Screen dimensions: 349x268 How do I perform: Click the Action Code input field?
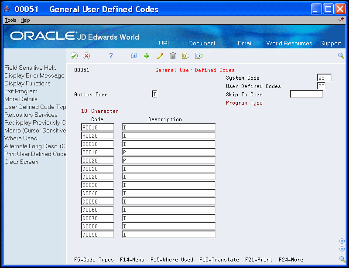coord(154,94)
